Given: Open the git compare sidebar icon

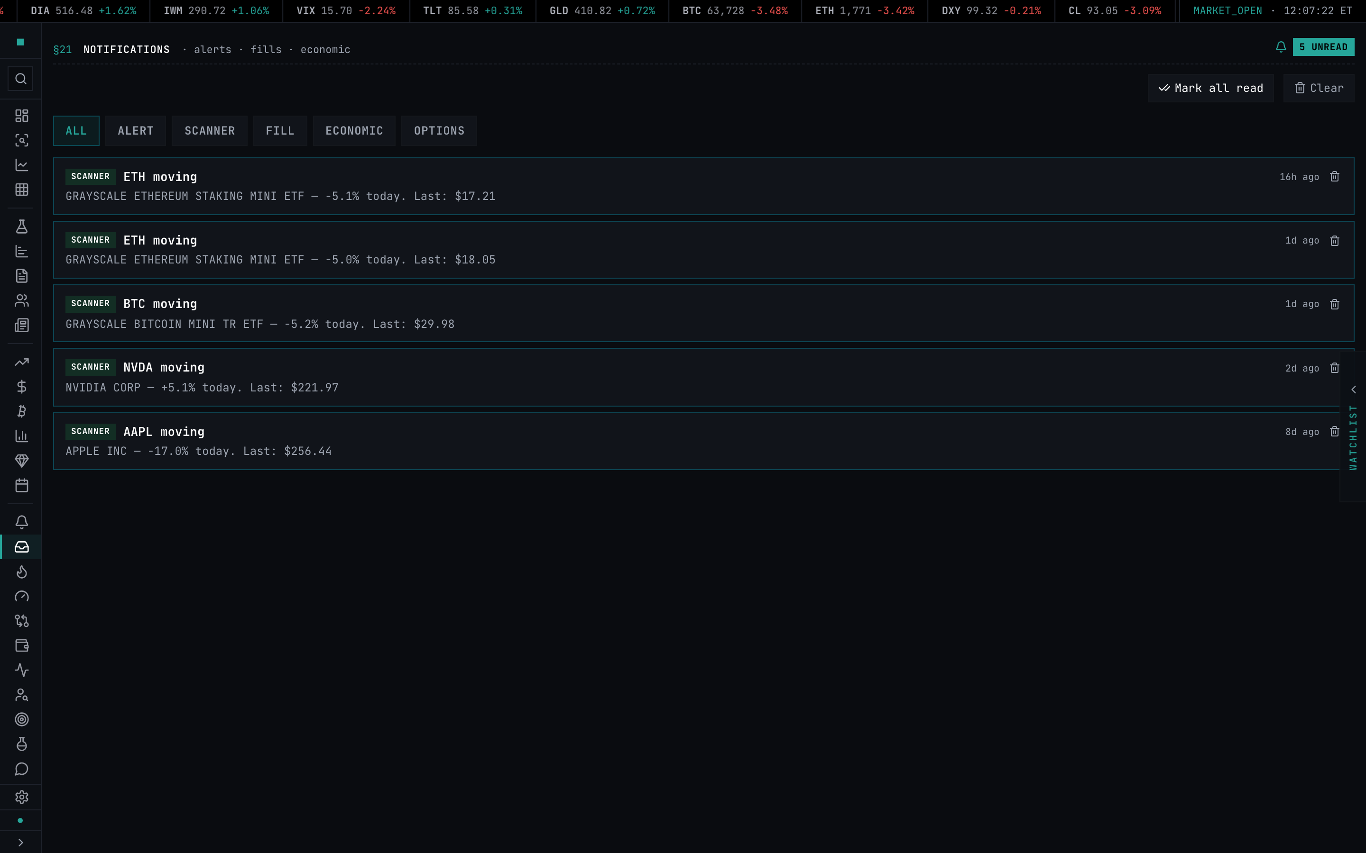Looking at the screenshot, I should click(x=21, y=621).
